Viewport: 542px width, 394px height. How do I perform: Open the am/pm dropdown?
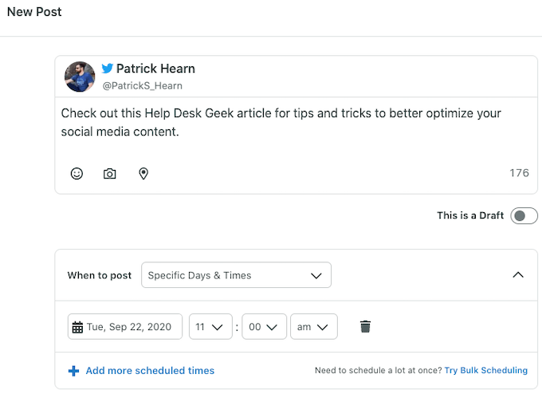tap(314, 327)
